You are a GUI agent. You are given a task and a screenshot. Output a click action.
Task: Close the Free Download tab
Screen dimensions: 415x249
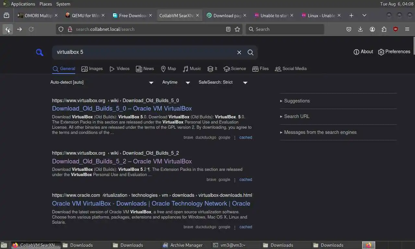click(150, 15)
